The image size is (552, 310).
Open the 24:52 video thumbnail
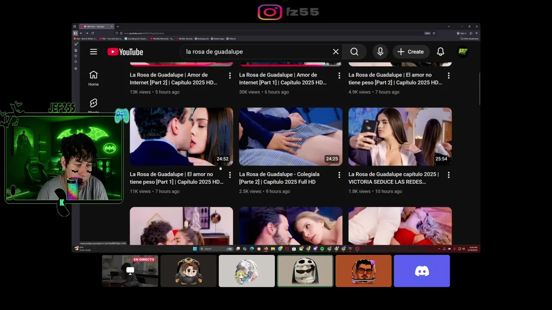(181, 136)
